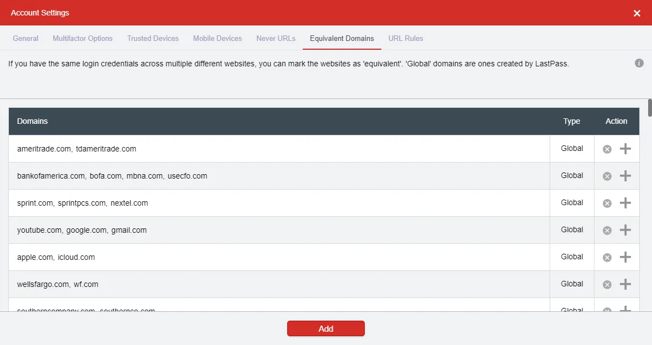652x345 pixels.
Task: Click Global type in sprint.com row
Action: pyautogui.click(x=572, y=202)
